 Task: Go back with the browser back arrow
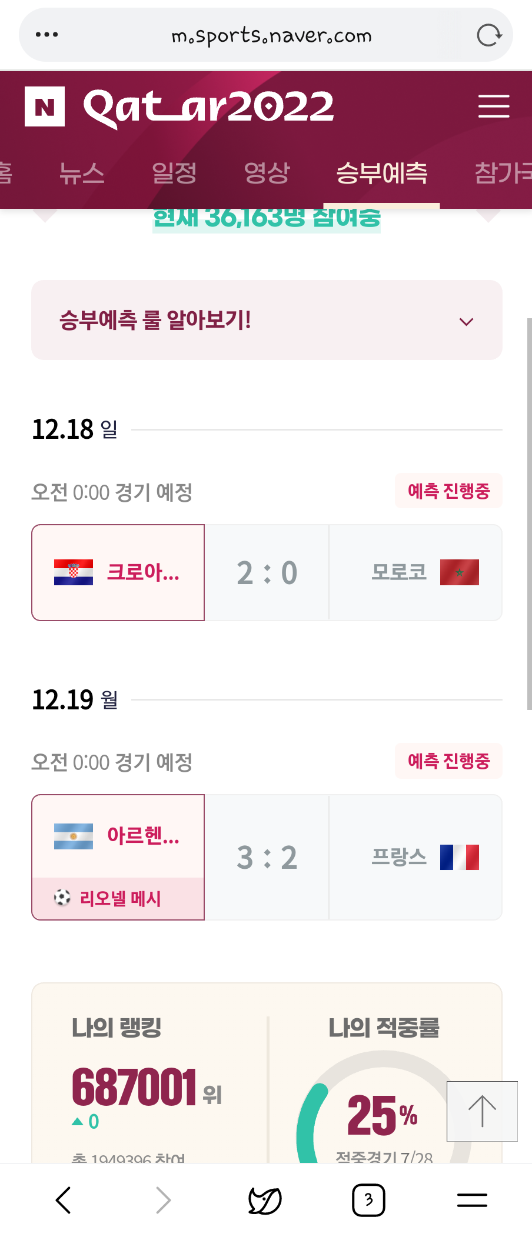point(63,1199)
